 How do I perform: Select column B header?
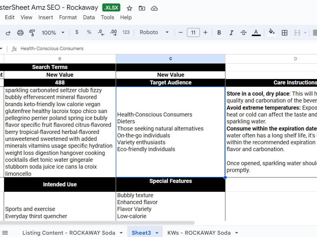(x=60, y=59)
